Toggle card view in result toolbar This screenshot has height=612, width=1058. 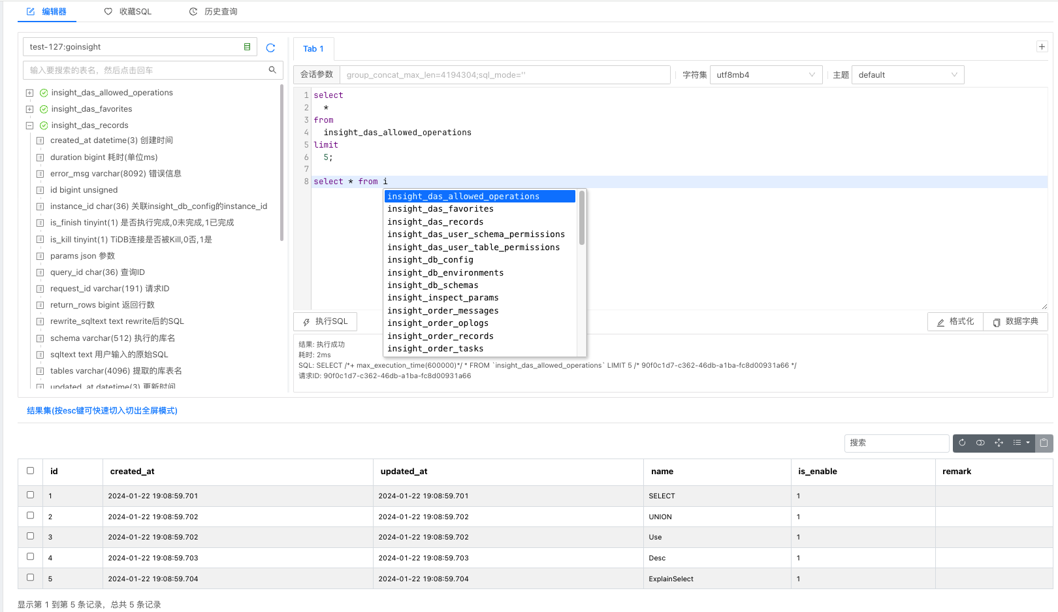980,443
